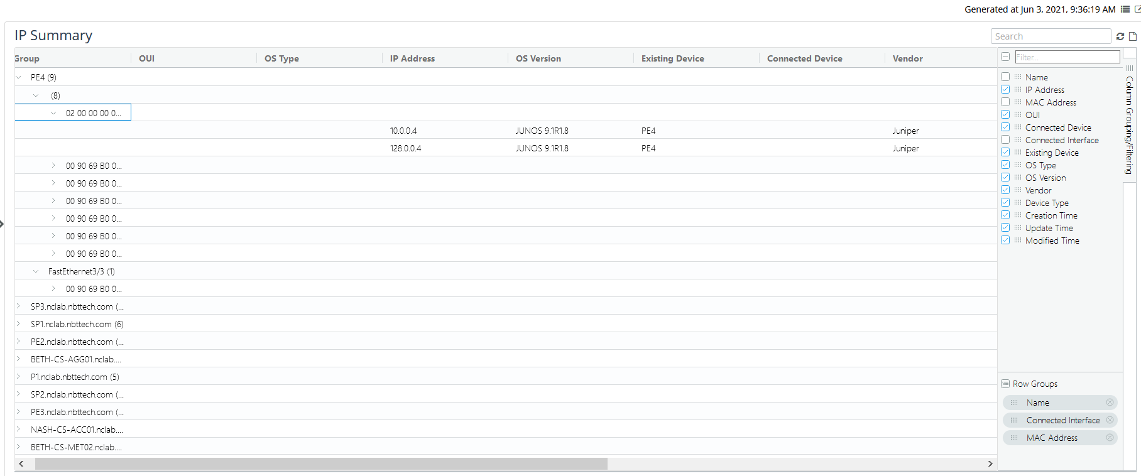Open the Column Grouping/Filtering side tab
Image resolution: width=1141 pixels, height=476 pixels.
click(x=1129, y=124)
